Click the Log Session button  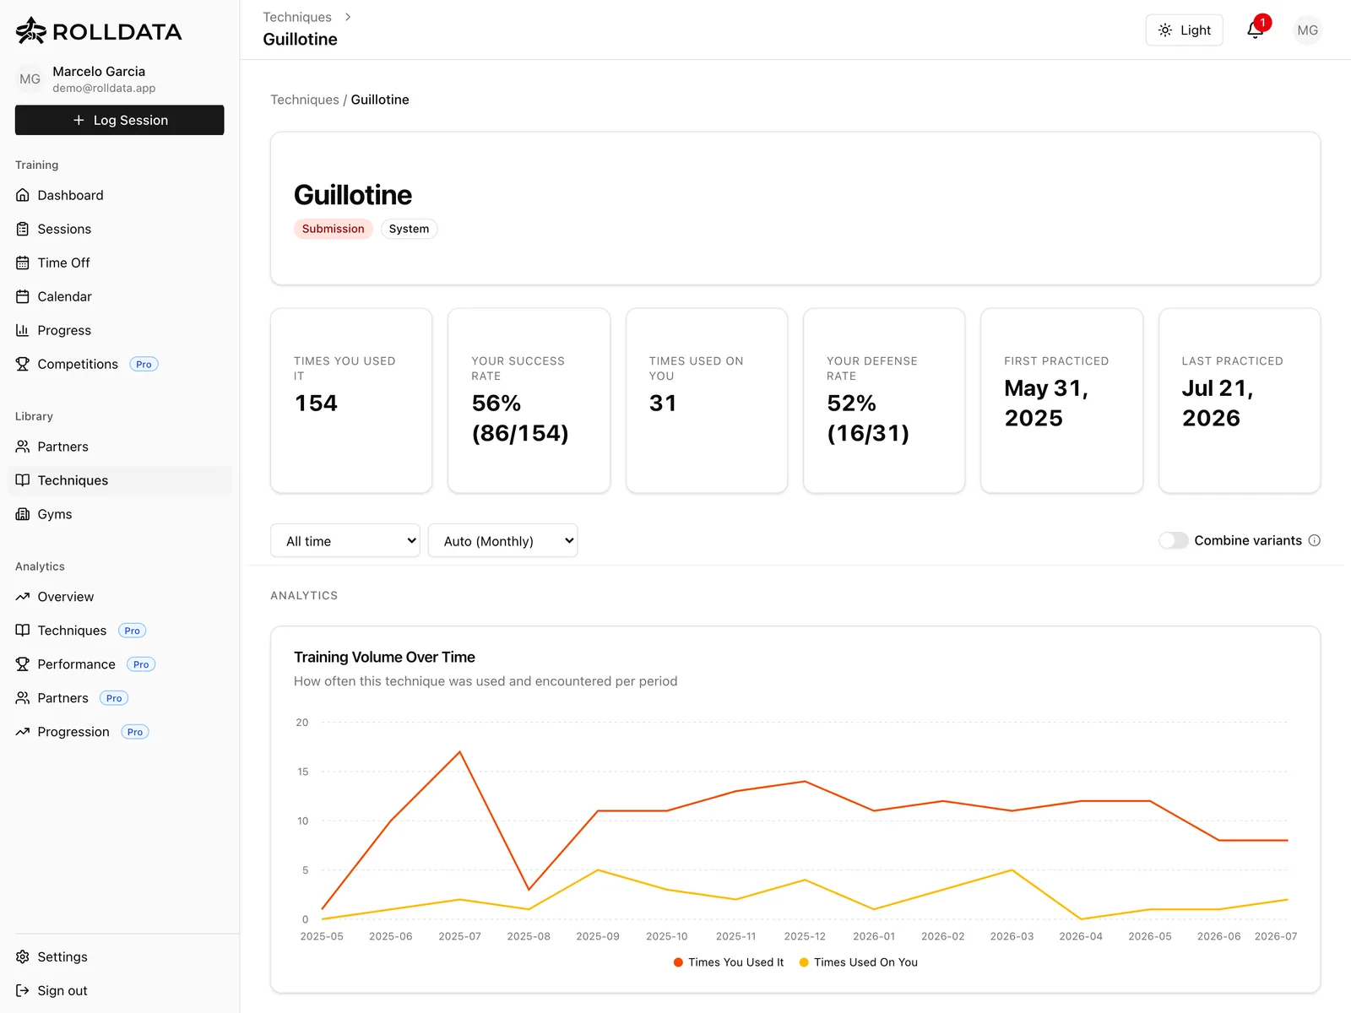pyautogui.click(x=119, y=120)
